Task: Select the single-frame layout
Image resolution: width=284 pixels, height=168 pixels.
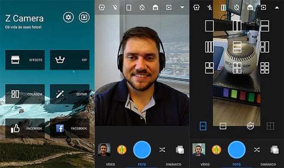Action: point(210,26)
